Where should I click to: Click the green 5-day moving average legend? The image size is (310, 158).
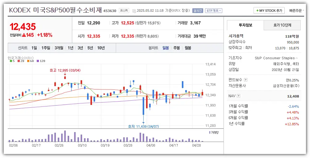tap(13, 61)
